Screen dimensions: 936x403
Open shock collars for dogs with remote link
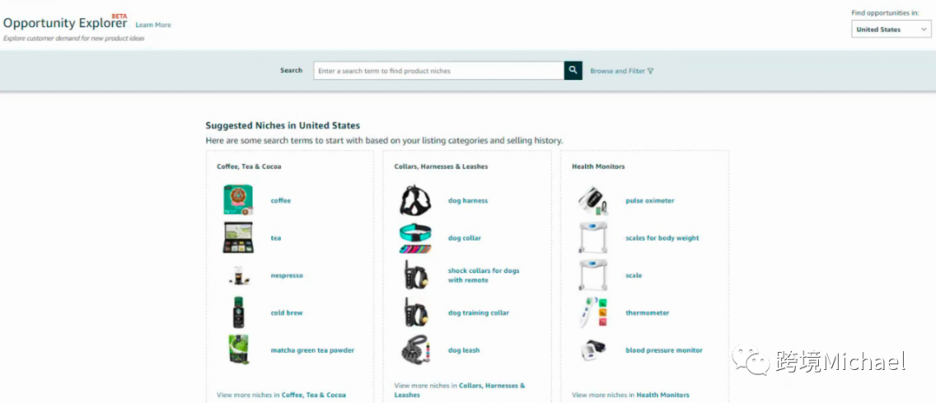484,276
